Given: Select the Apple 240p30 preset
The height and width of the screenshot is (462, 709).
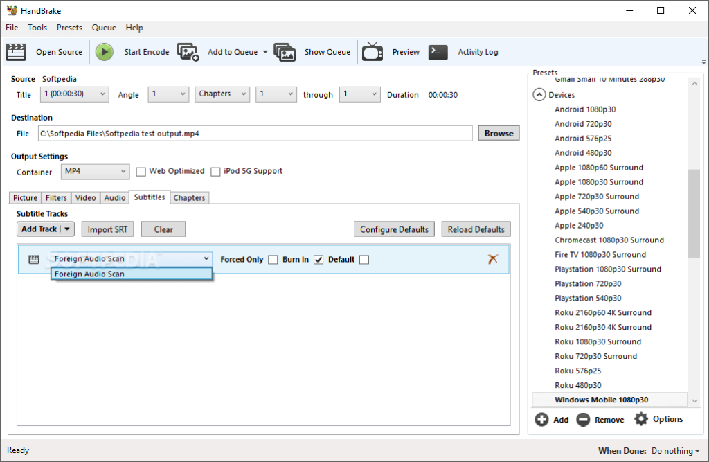Looking at the screenshot, I should (579, 225).
